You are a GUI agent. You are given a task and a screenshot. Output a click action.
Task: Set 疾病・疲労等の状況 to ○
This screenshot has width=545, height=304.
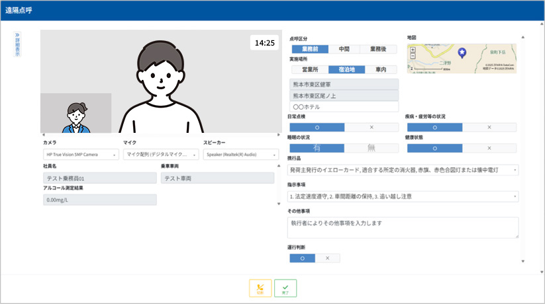pyautogui.click(x=435, y=128)
